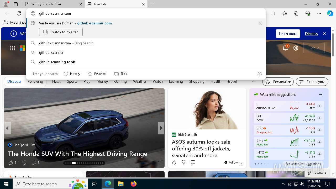The image size is (336, 189).
Task: Open the Money category
Action: (102, 82)
